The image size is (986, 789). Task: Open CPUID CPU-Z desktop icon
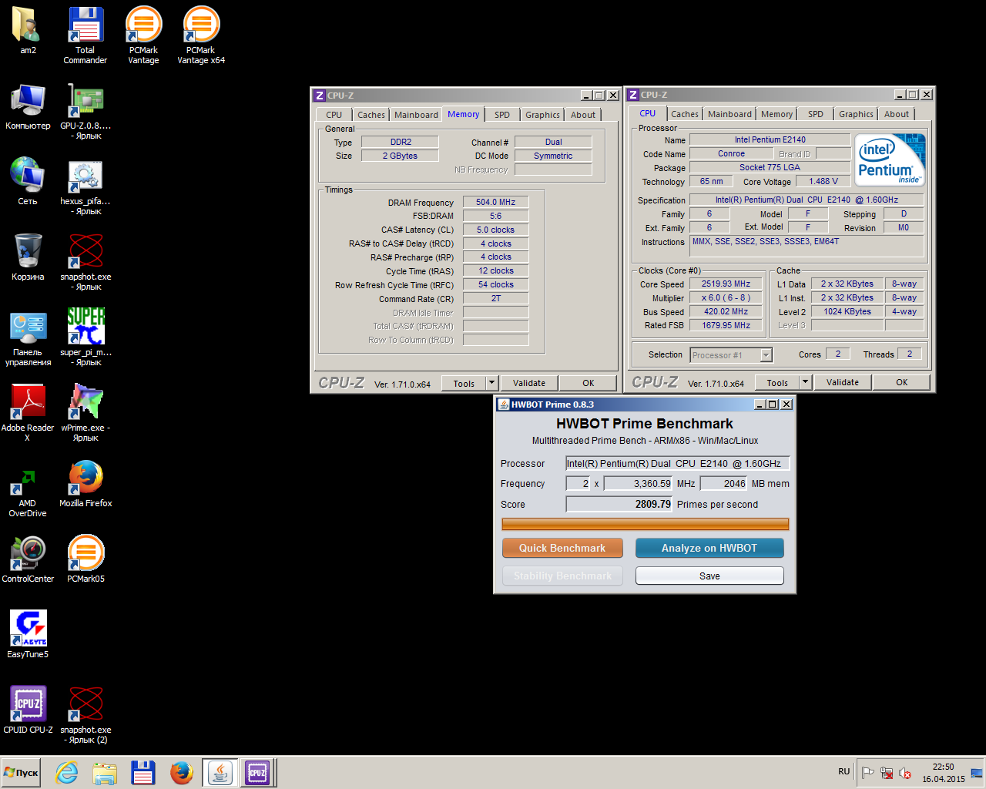pyautogui.click(x=28, y=710)
